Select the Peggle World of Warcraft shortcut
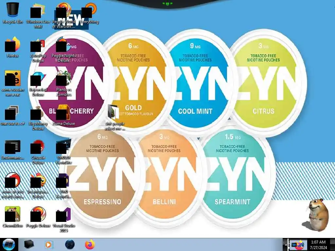335x251 pixels. (64, 15)
